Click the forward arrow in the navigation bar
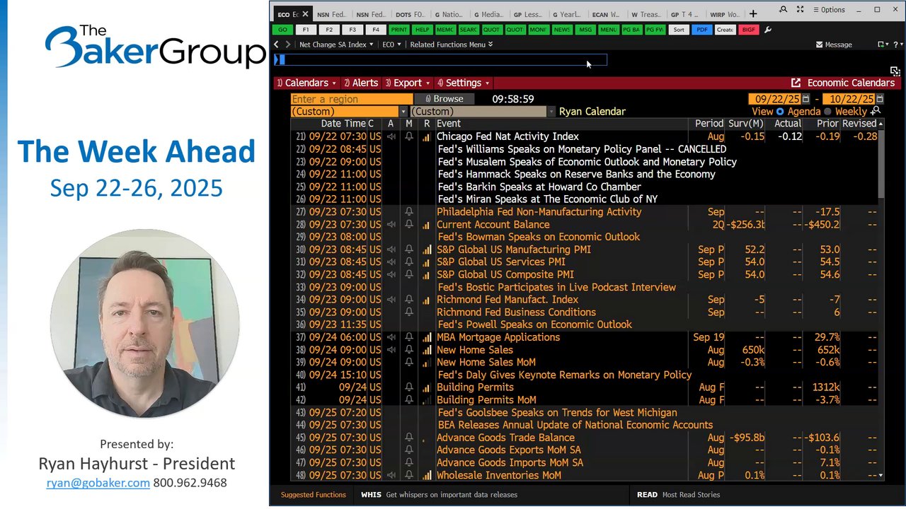Image resolution: width=906 pixels, height=509 pixels. (x=287, y=45)
